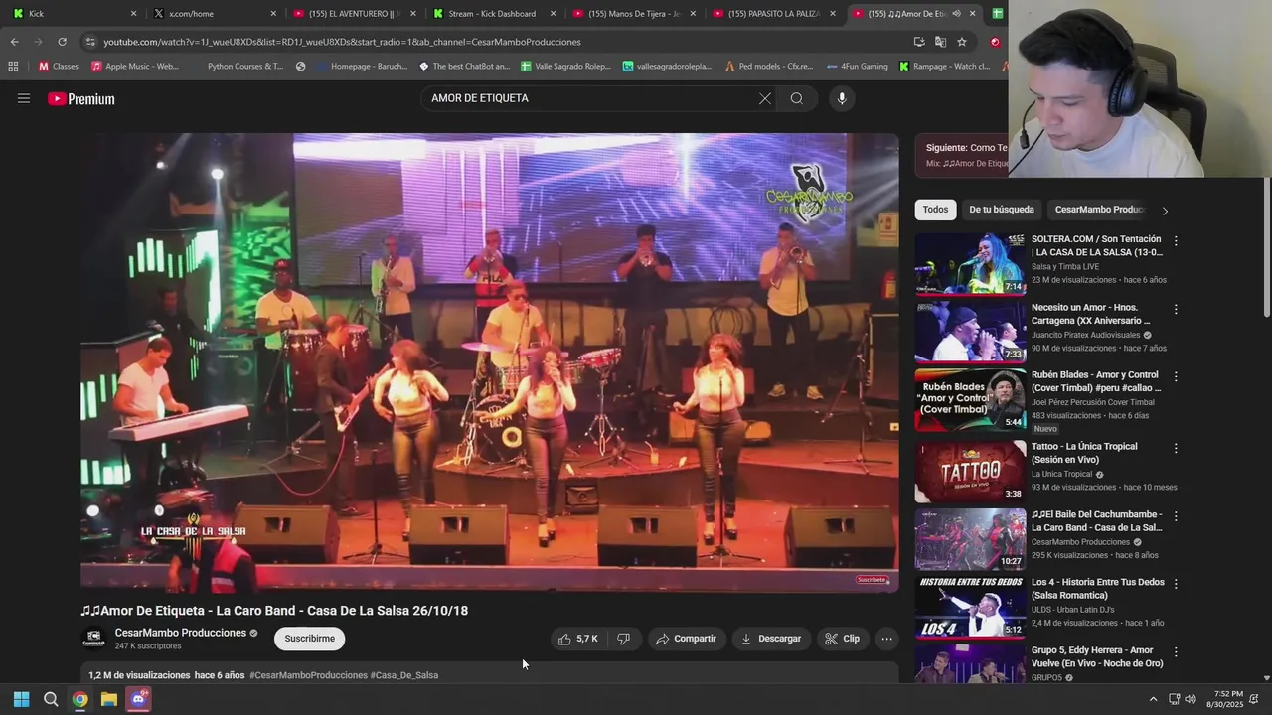Open El Baile Del Cachumbambe video title
The height and width of the screenshot is (715, 1272).
1097,521
